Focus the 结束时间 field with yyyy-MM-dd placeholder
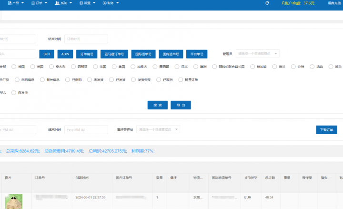Screen dimensions: 343x214 86,129
